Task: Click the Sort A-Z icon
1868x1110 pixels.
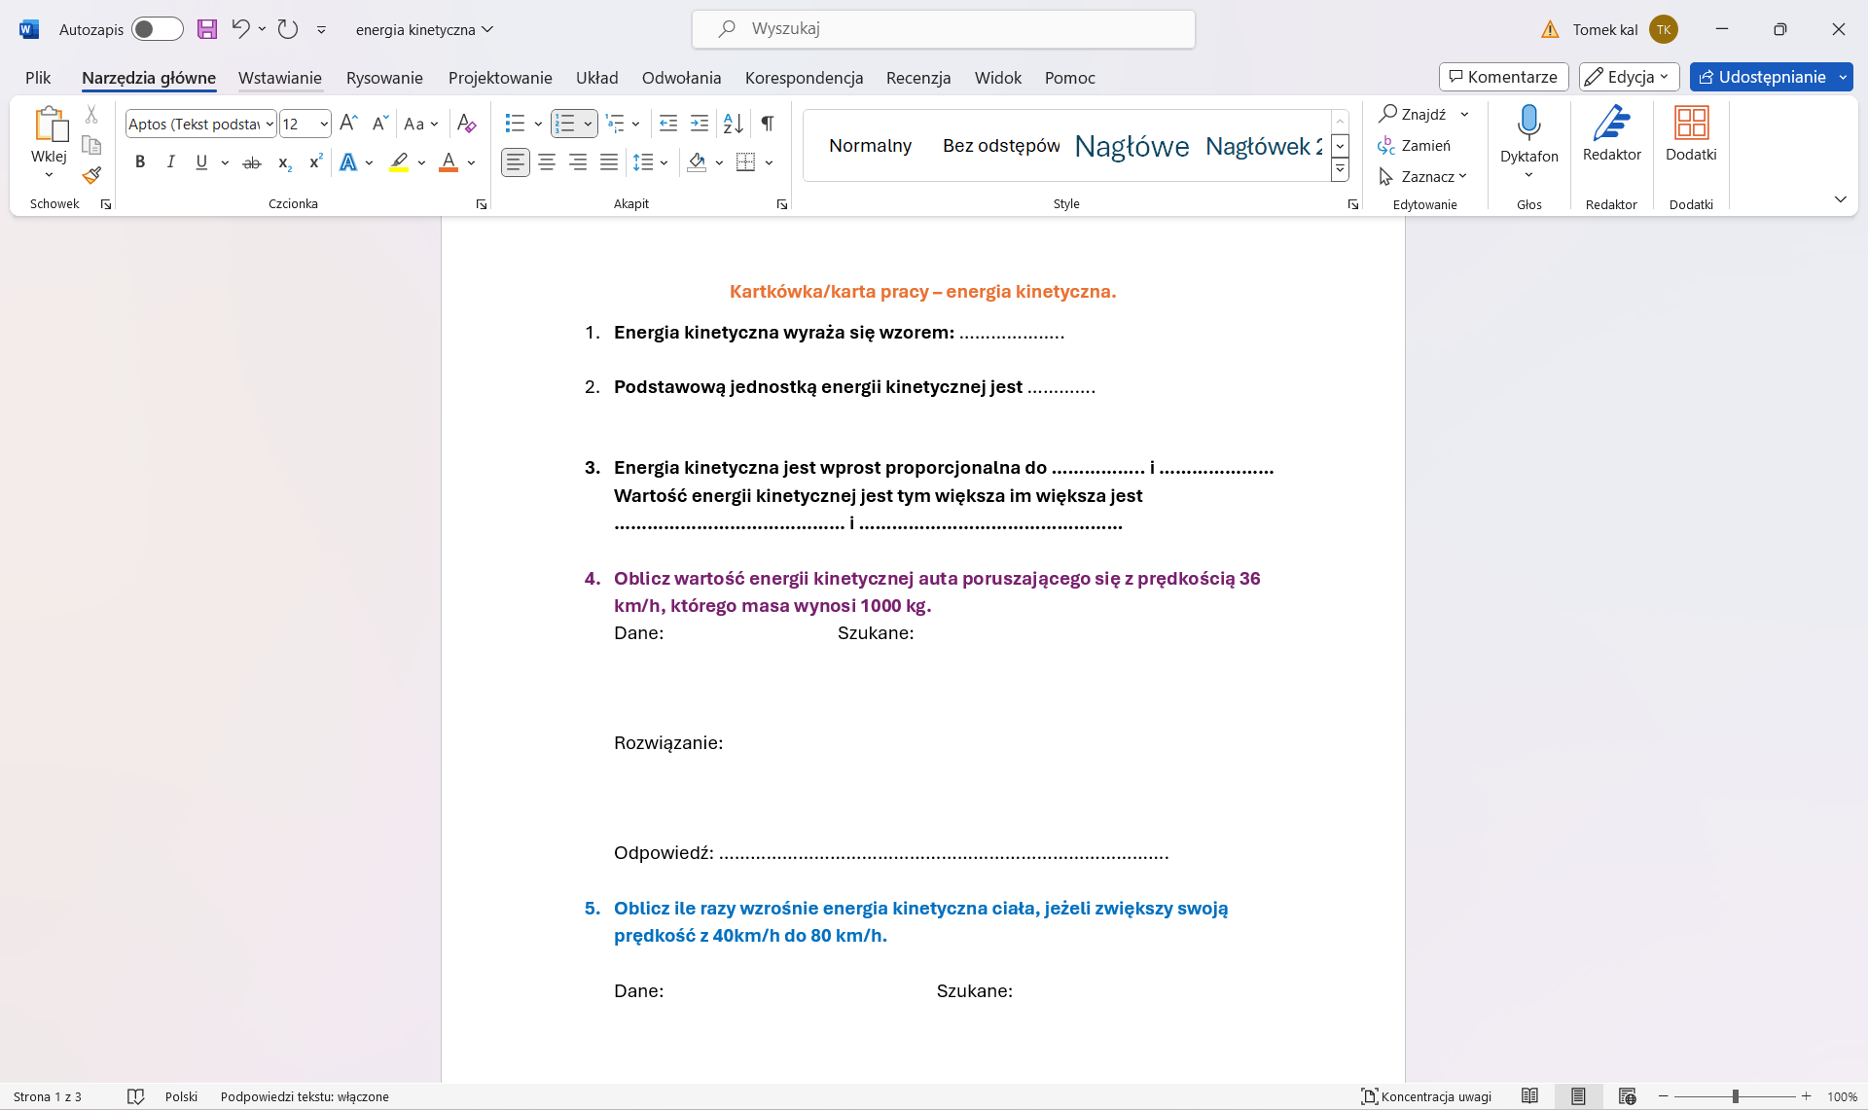Action: 734,124
